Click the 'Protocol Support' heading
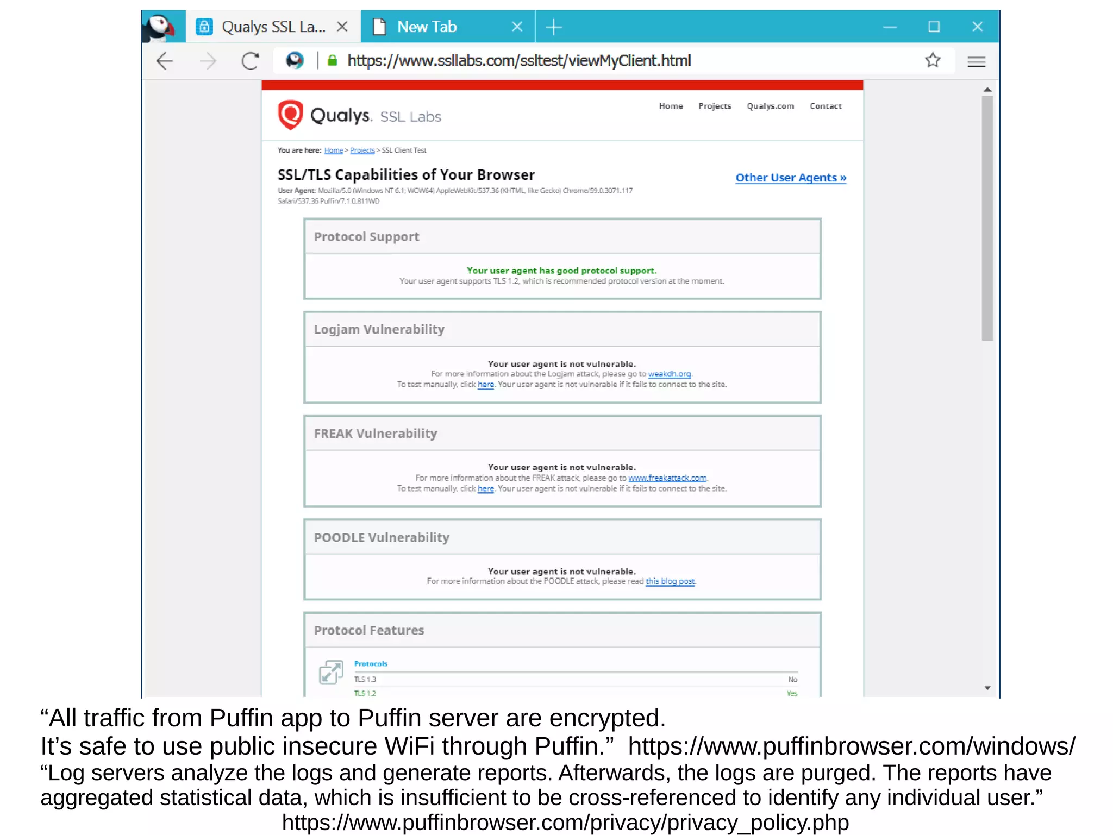The image size is (1113, 835). [366, 237]
